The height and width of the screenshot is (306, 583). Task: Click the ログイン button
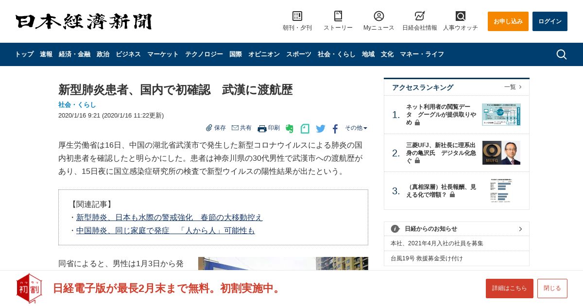550,21
